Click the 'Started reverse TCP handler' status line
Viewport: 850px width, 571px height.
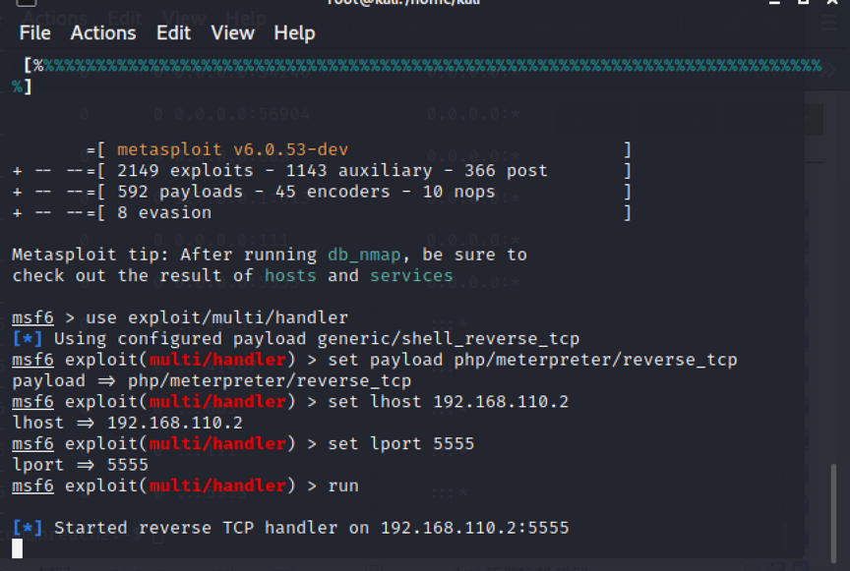tap(290, 528)
